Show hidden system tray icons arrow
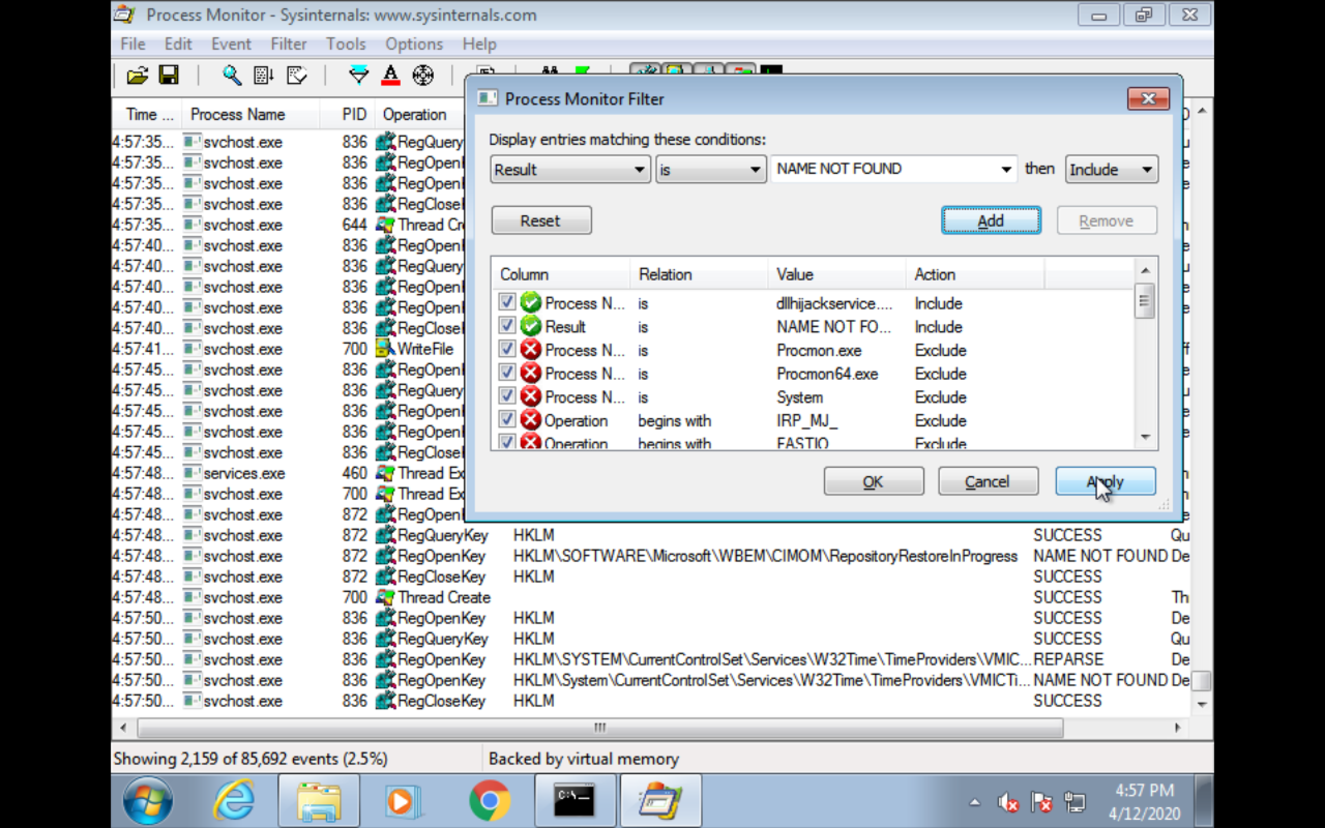This screenshot has width=1325, height=828. point(975,803)
